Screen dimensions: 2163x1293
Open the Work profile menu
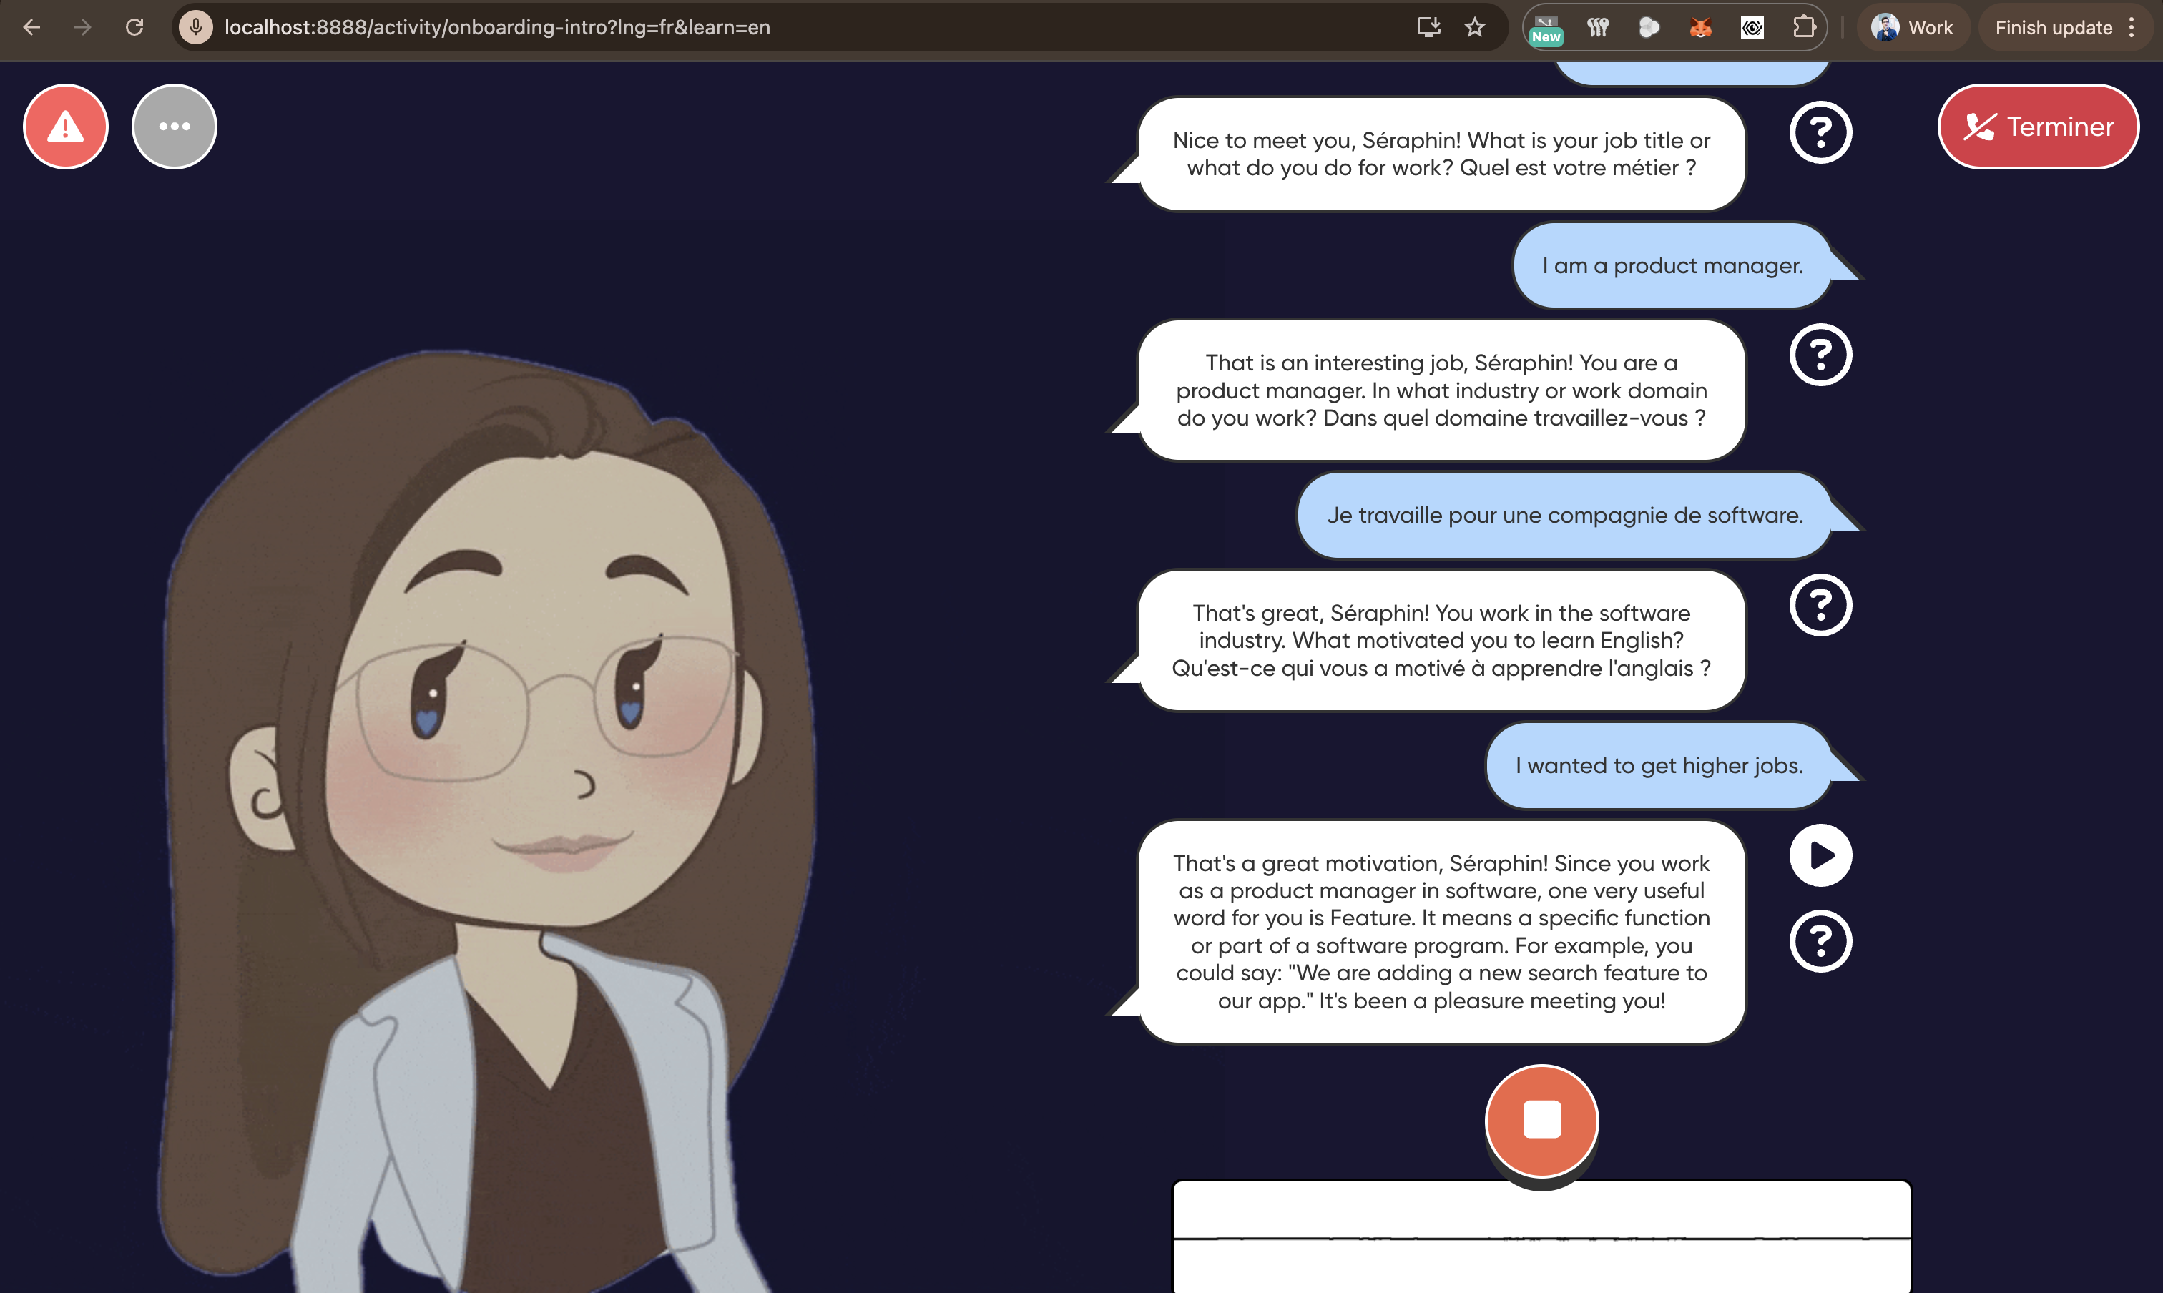tap(1913, 27)
